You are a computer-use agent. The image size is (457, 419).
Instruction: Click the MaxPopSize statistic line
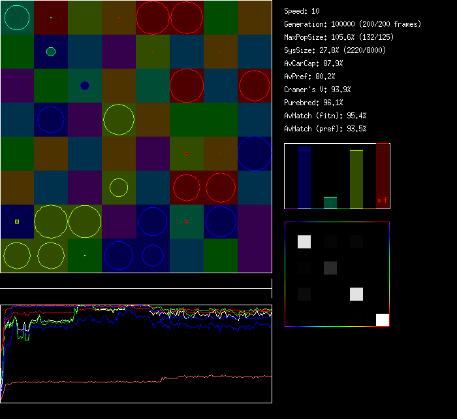(x=339, y=37)
